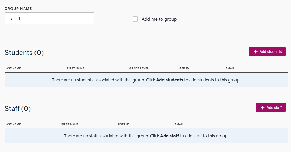Click User ID header in Students table
291x152 pixels.
pos(183,68)
